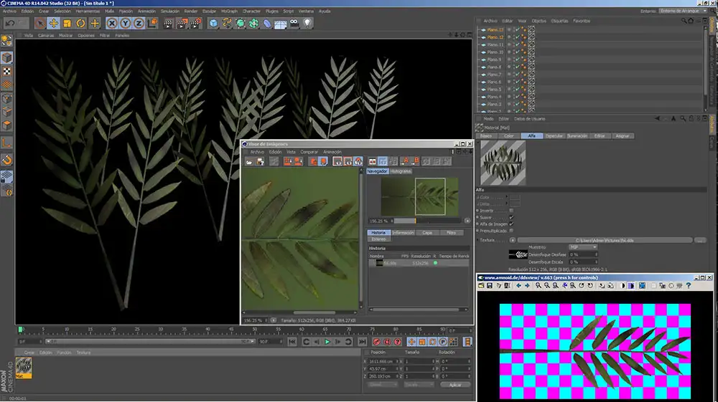Select fsi.dds history row in picture viewer
The height and width of the screenshot is (402, 718).
tap(419, 263)
